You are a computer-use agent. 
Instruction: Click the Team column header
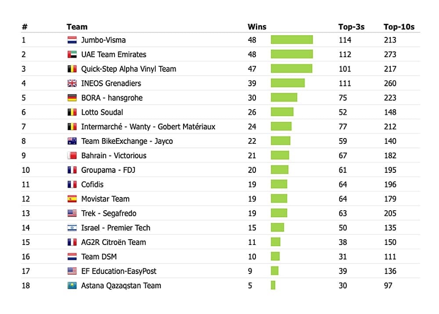coord(77,27)
